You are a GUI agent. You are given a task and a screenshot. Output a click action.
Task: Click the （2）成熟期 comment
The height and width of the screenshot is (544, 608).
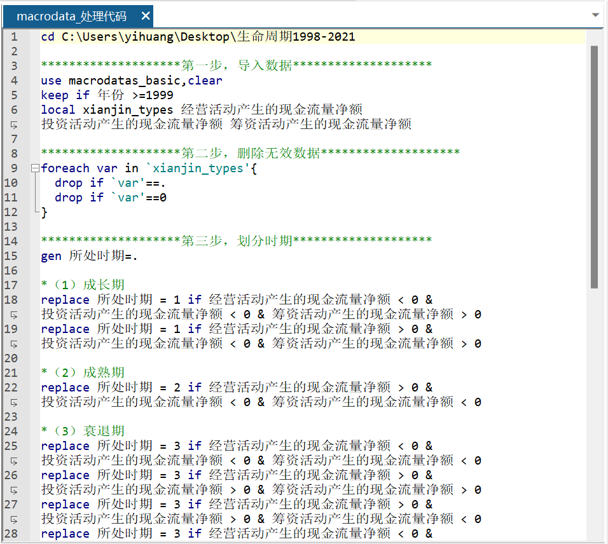tap(83, 373)
